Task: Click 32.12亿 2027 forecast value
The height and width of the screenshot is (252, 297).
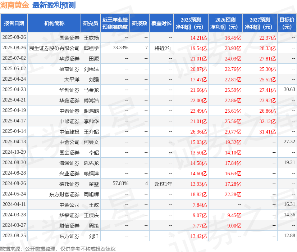Action: 268,121
